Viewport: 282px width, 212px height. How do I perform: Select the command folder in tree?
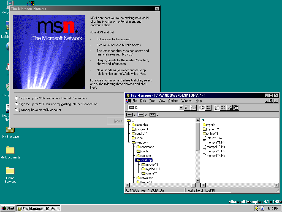pos(148,147)
